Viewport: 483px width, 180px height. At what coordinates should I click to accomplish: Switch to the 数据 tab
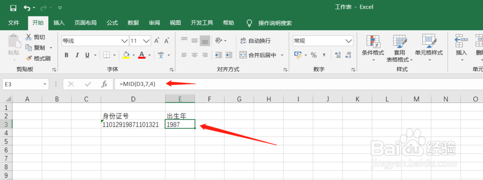click(x=133, y=23)
